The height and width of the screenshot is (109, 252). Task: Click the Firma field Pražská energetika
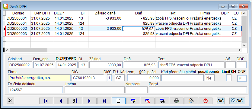tap(39, 78)
